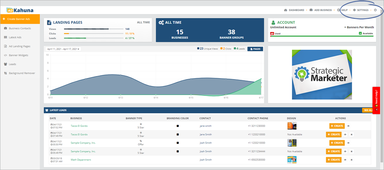This screenshot has width=384, height=170.
Task: Remove the Math Department lead with X
Action: click(351, 160)
